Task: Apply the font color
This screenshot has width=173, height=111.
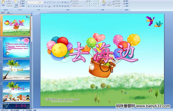Action: tap(50, 6)
